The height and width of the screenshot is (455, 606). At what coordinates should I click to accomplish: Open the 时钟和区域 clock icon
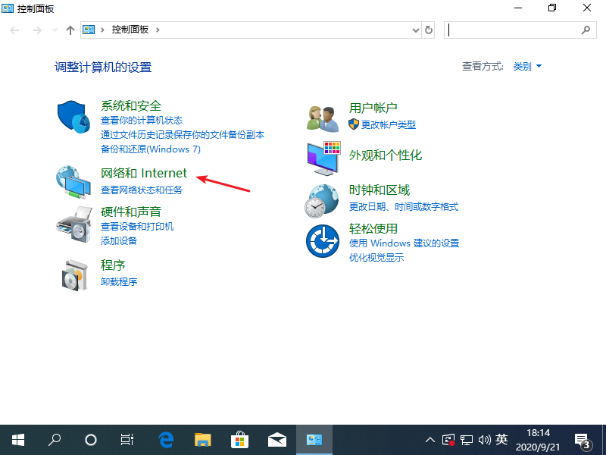(323, 199)
